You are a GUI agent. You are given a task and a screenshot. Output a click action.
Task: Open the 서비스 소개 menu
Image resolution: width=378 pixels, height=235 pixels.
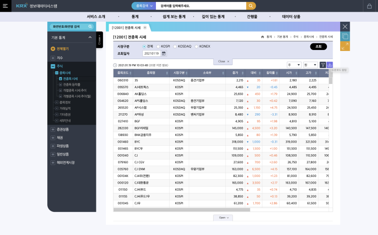96,17
